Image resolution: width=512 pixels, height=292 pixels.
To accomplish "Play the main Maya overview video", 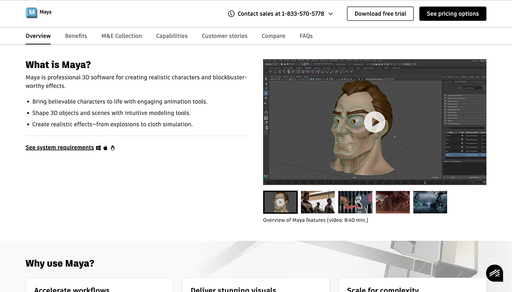I will pos(375,122).
